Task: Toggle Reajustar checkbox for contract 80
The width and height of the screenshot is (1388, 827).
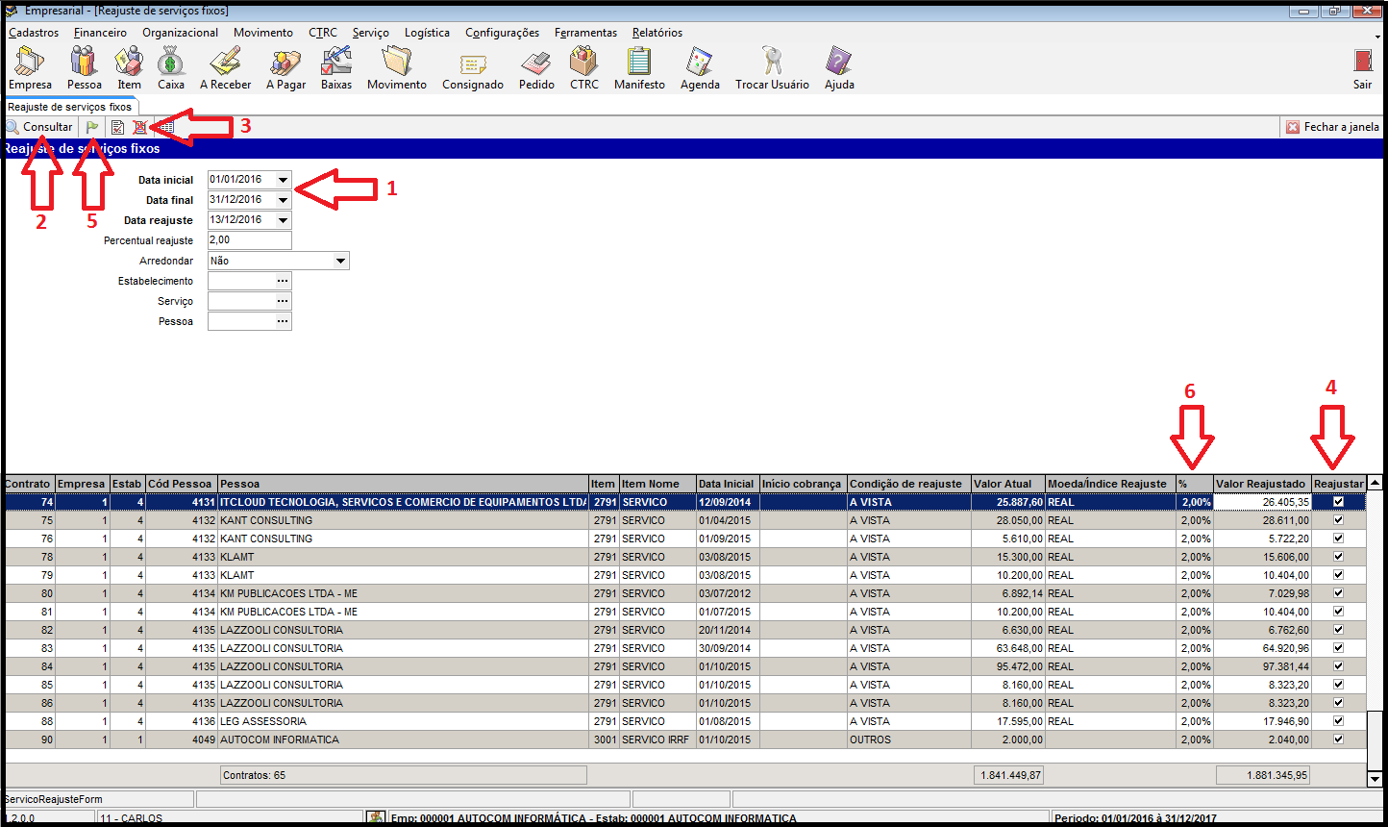Action: coord(1338,593)
